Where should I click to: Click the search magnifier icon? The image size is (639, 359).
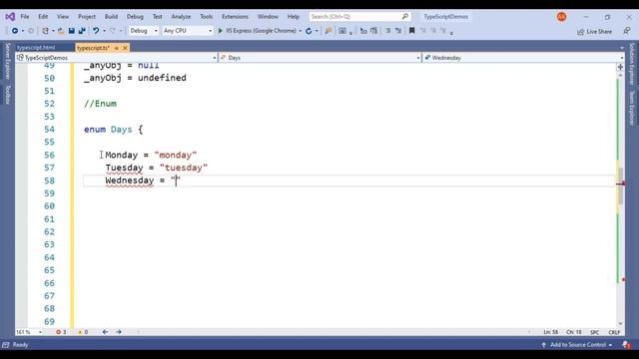(405, 17)
